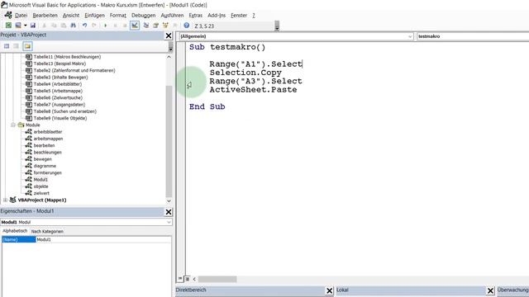529x297 pixels.
Task: Open the Ansicht menu
Action: (x=71, y=16)
